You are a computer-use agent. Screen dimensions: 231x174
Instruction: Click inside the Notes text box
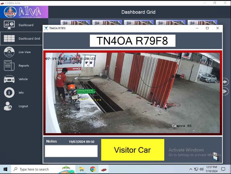point(71,151)
